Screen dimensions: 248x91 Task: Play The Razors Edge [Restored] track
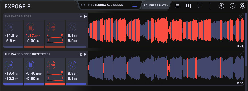[x=85, y=54]
